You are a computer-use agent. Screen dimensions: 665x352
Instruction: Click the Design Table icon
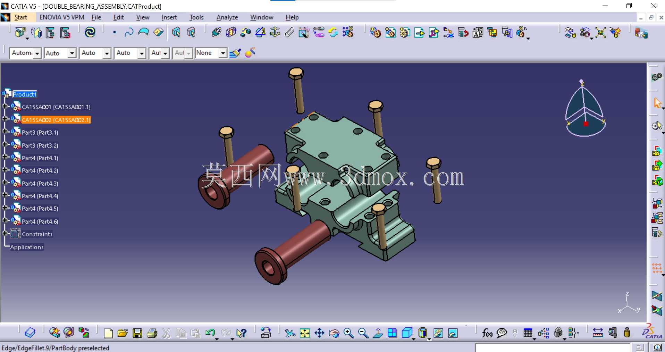pos(528,333)
